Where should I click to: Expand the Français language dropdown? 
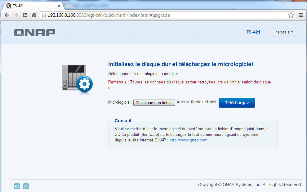283,32
